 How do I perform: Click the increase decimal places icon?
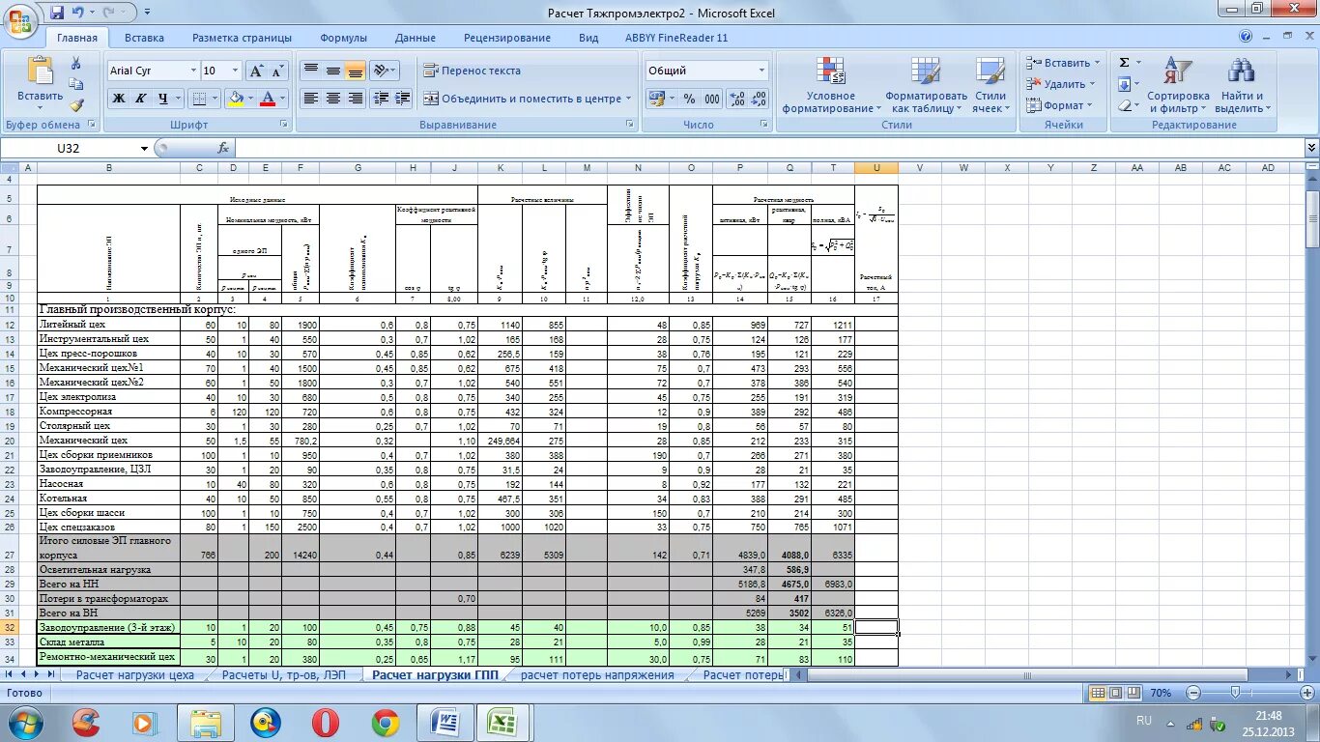736,99
